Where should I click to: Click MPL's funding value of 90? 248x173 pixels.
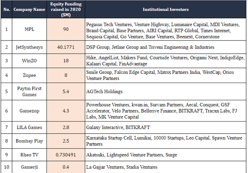click(65, 30)
